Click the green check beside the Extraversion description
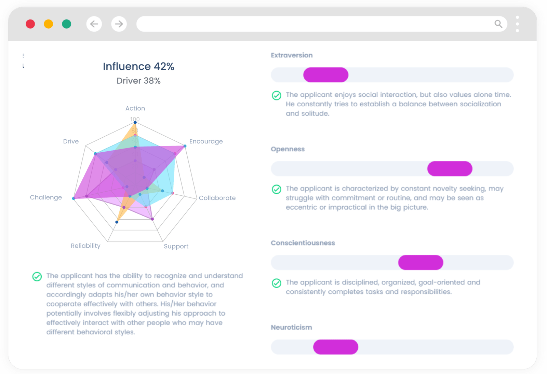 tap(276, 96)
